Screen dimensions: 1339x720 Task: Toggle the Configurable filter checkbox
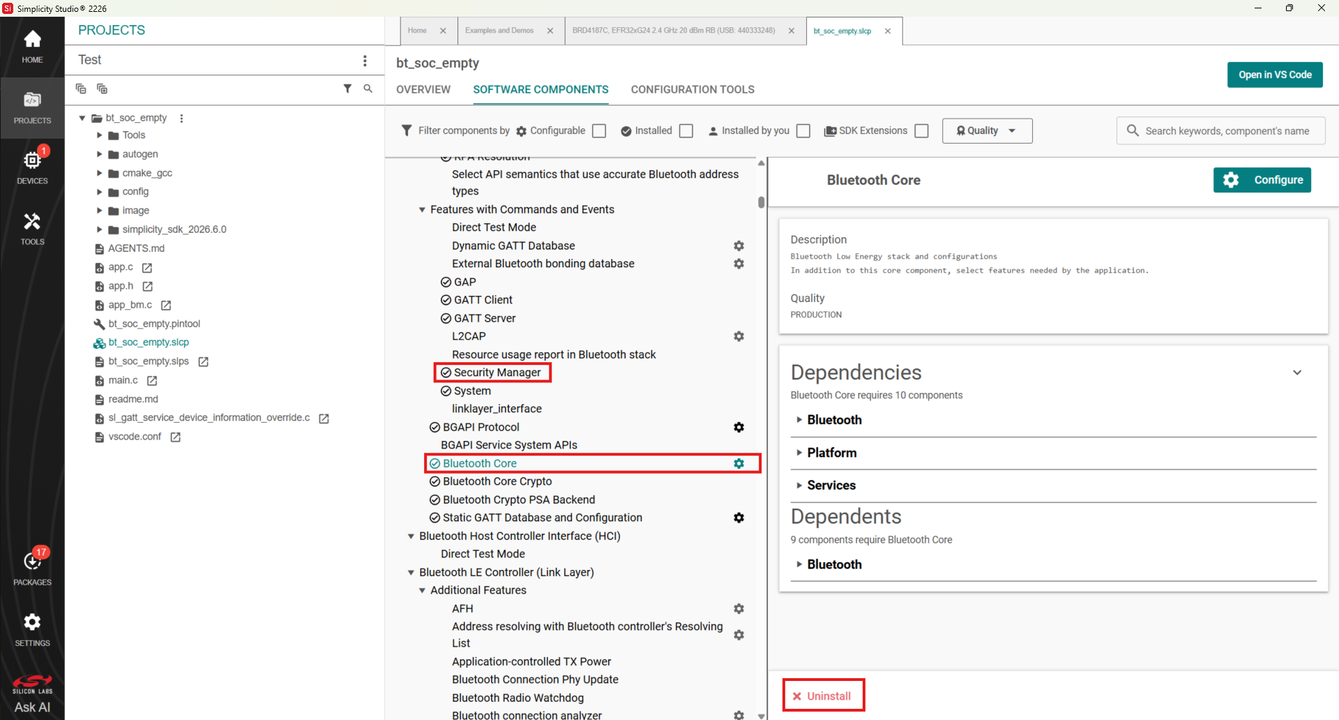(x=599, y=131)
